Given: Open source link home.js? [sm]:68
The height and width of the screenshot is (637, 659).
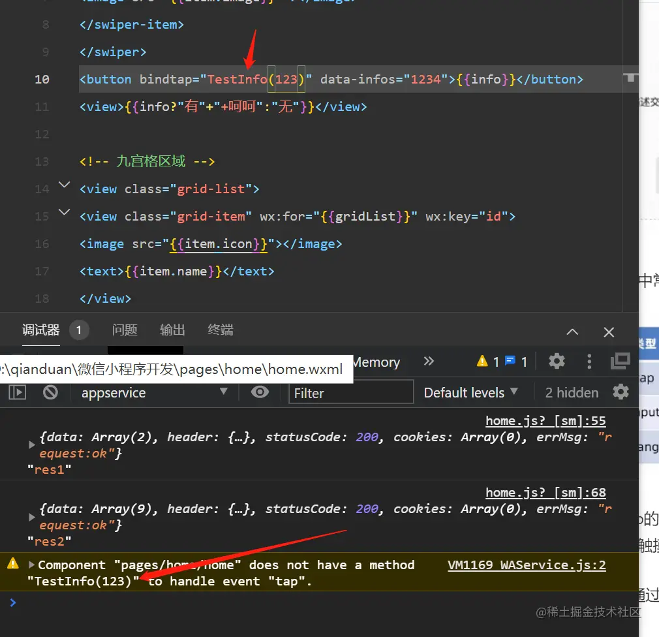Looking at the screenshot, I should click(x=545, y=492).
